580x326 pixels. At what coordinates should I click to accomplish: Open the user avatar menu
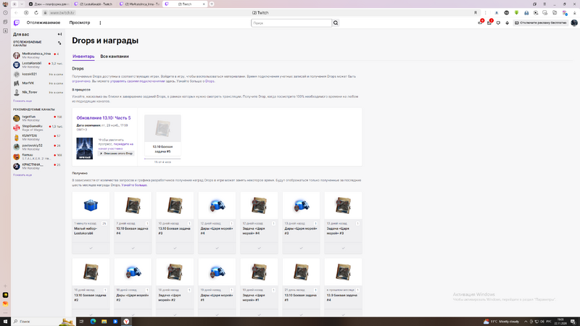(574, 23)
